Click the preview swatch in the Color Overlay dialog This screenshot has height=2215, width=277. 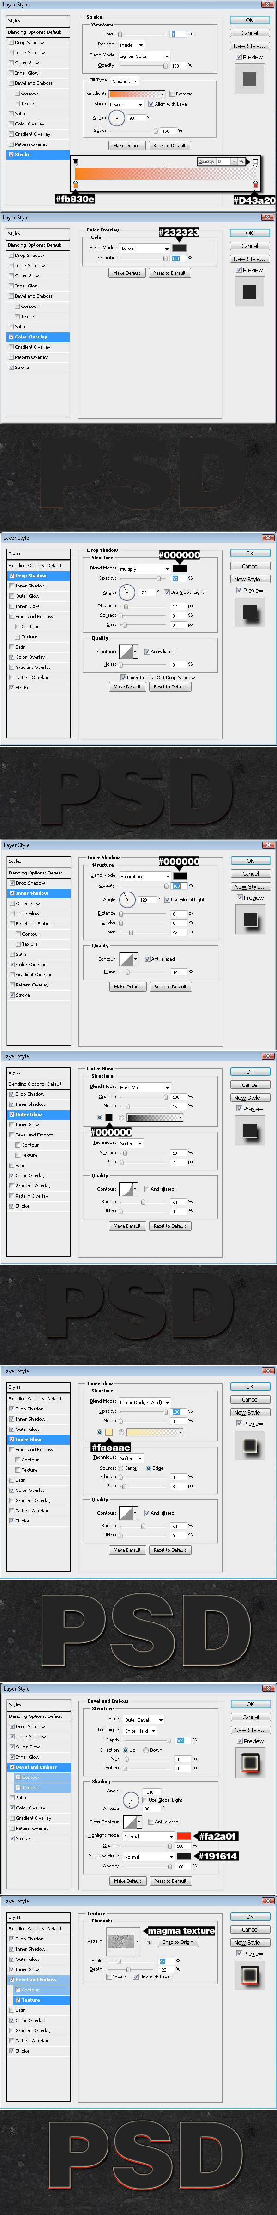coord(249,292)
